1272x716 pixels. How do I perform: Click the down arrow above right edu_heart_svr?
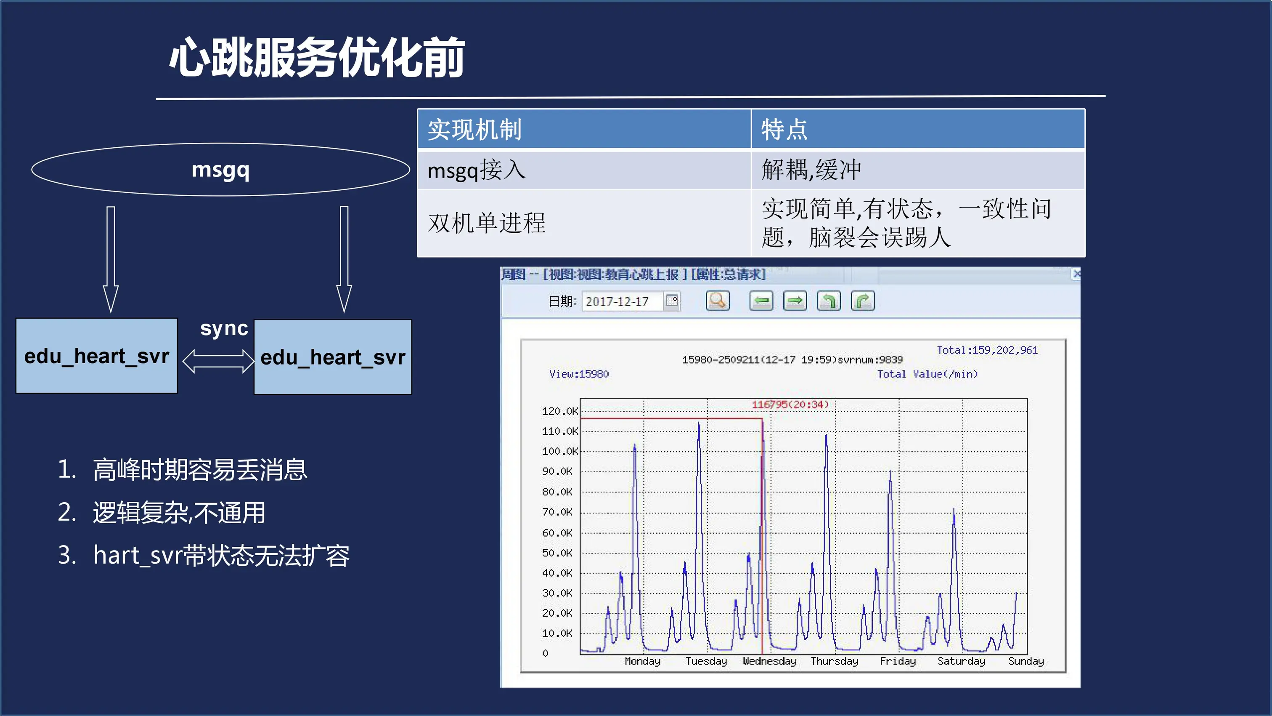[x=344, y=258]
